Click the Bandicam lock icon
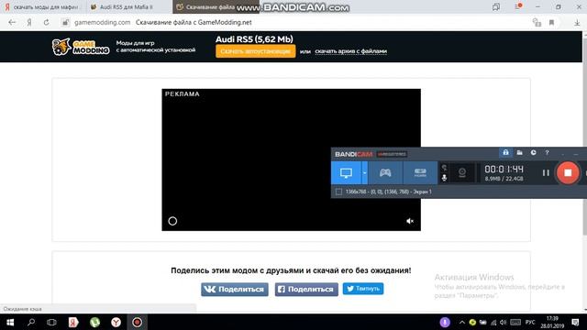The width and height of the screenshot is (587, 330). pyautogui.click(x=505, y=153)
